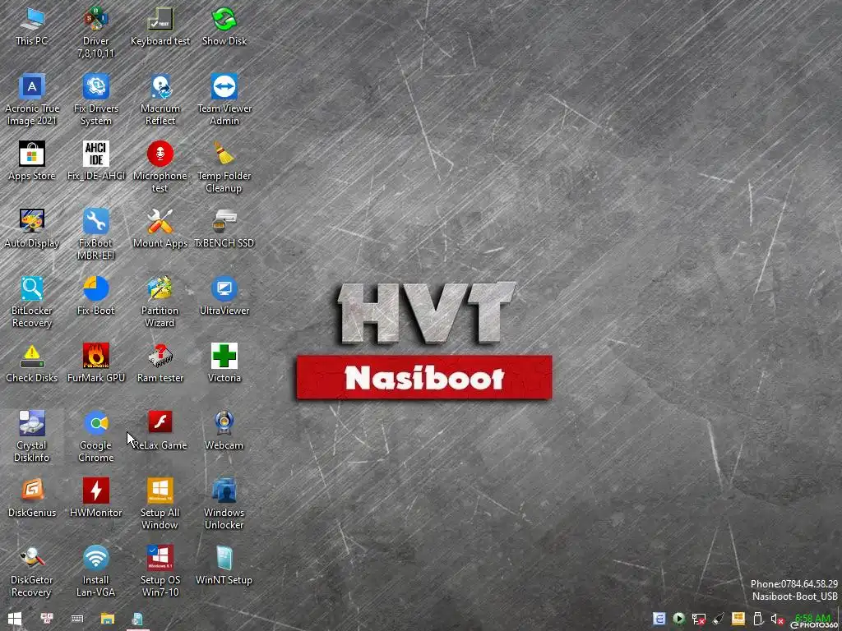Launch Google Chrome

(x=95, y=437)
